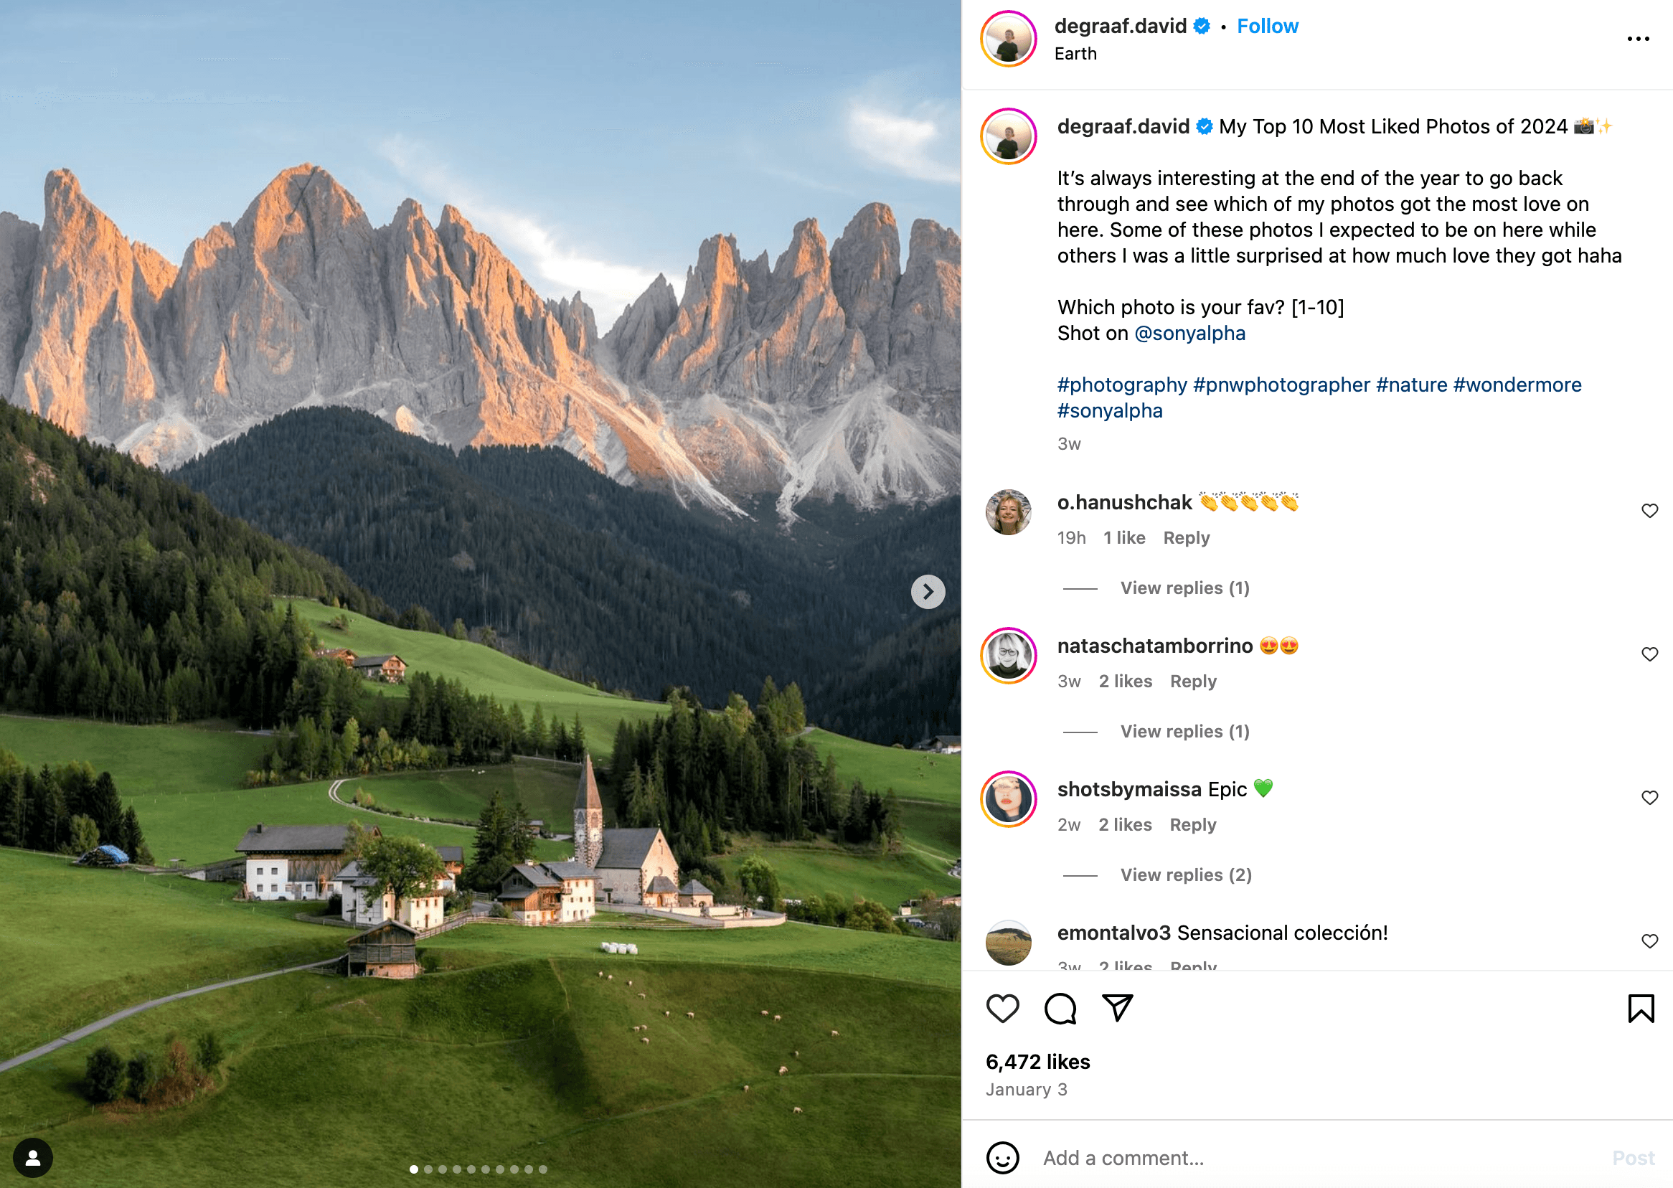Share post via paper plane icon
The image size is (1673, 1188).
coord(1117,1008)
